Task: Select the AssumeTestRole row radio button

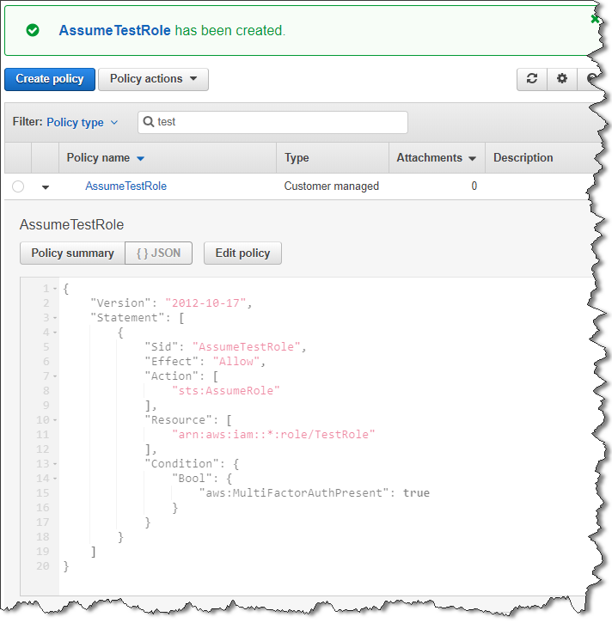Action: pos(18,186)
